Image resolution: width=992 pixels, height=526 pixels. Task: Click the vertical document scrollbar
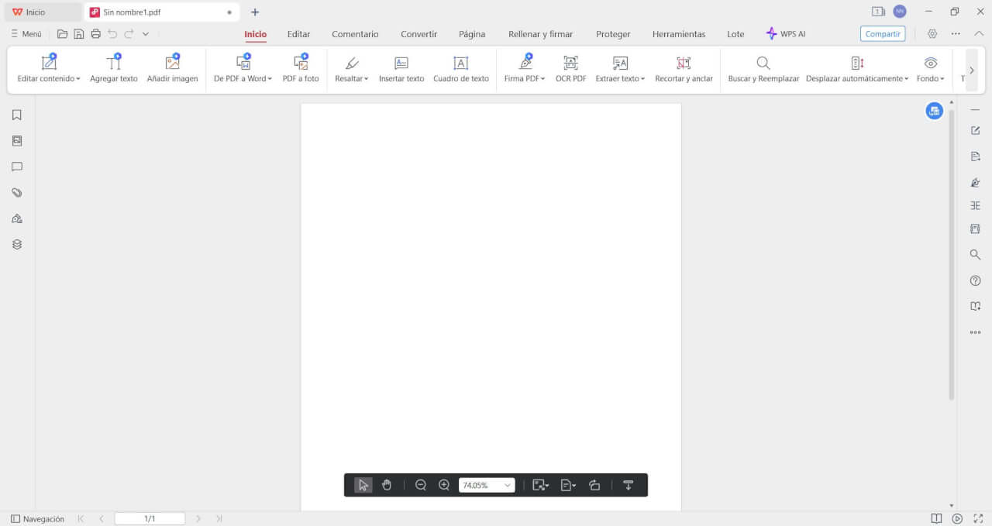[x=952, y=256]
